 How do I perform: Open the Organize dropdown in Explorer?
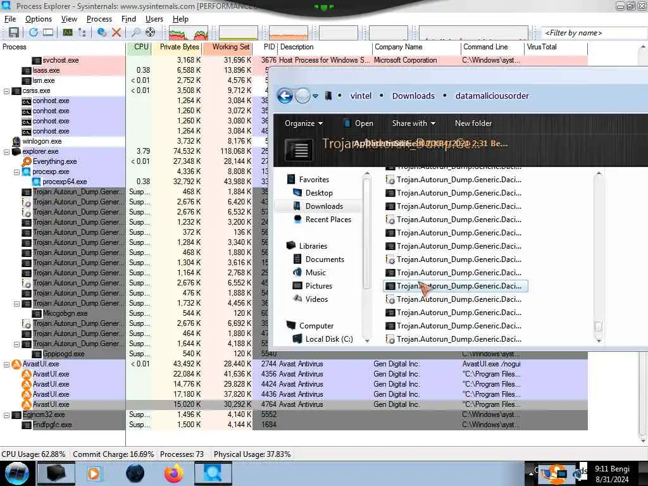304,123
